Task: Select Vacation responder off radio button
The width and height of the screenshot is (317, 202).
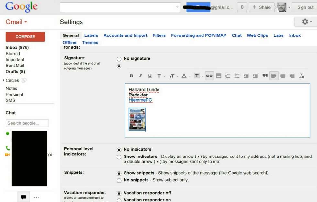Action: pyautogui.click(x=119, y=193)
